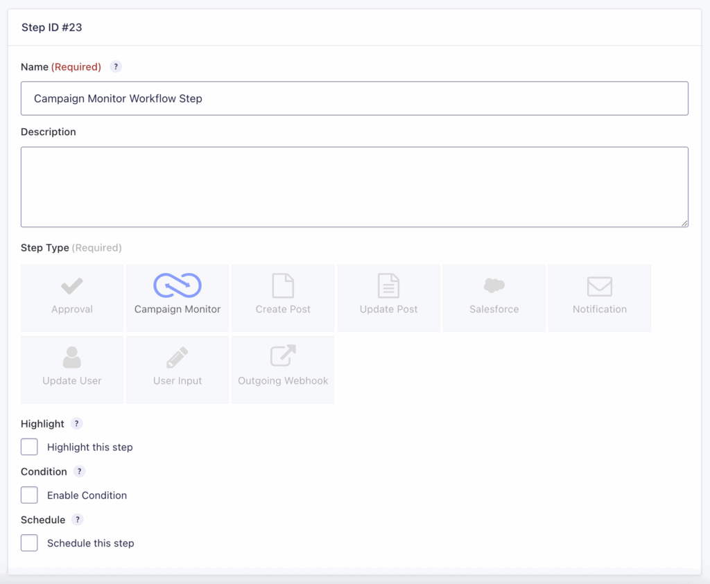Click the Description textarea resize handle
The width and height of the screenshot is (710, 584).
(x=684, y=223)
